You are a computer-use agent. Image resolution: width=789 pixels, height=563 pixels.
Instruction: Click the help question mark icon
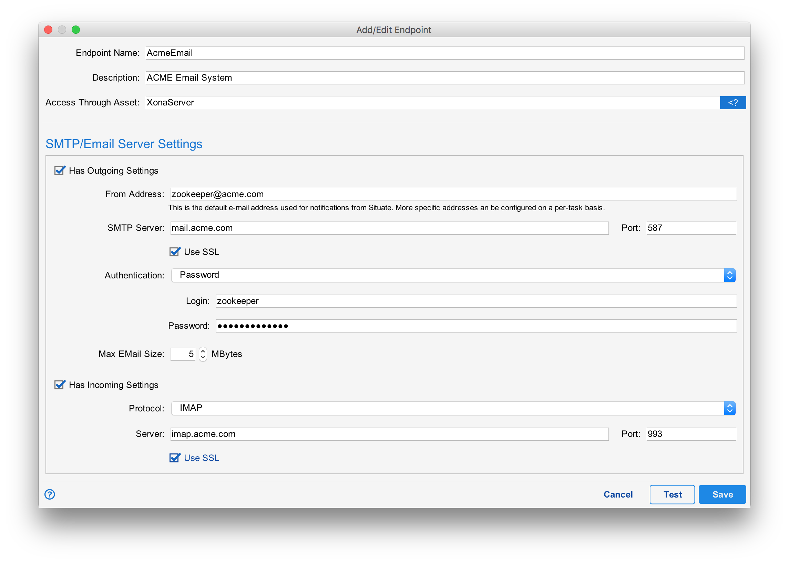tap(50, 494)
